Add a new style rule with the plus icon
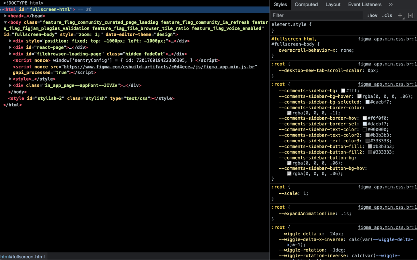 click(400, 15)
